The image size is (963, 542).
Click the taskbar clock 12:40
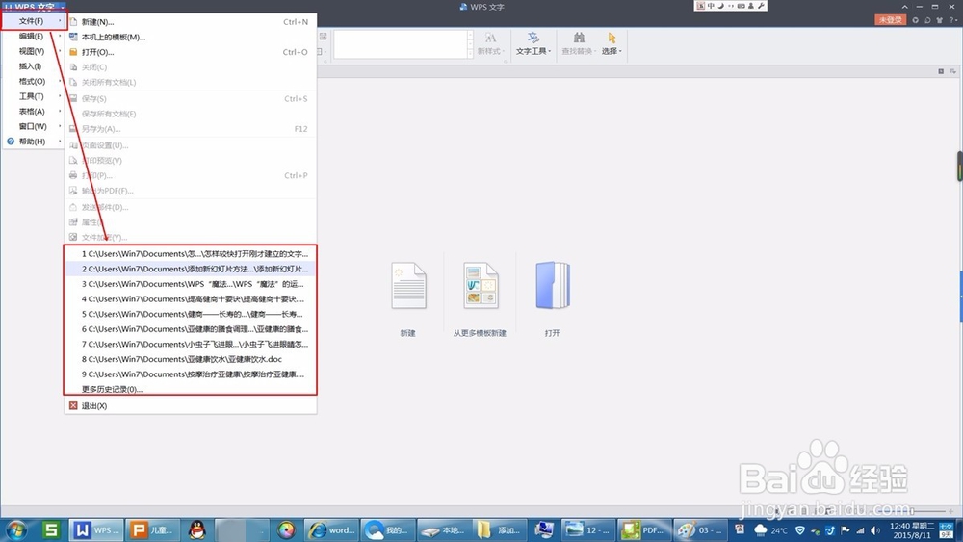coord(911,530)
